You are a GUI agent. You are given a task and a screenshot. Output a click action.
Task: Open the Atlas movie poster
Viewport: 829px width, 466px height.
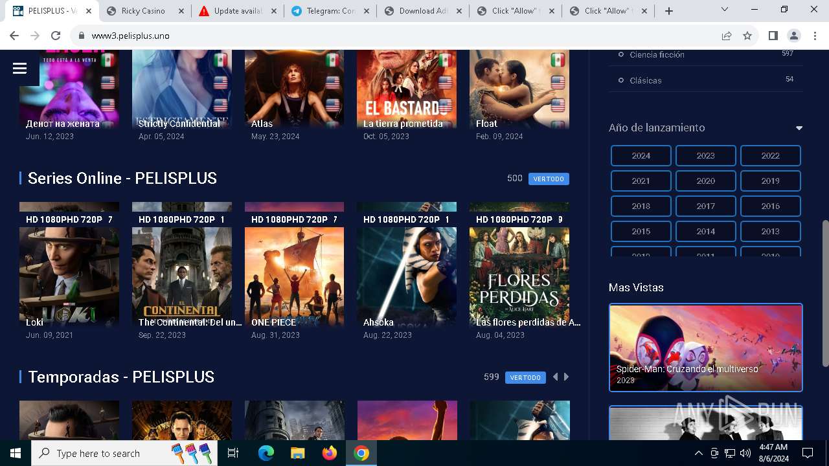point(295,89)
